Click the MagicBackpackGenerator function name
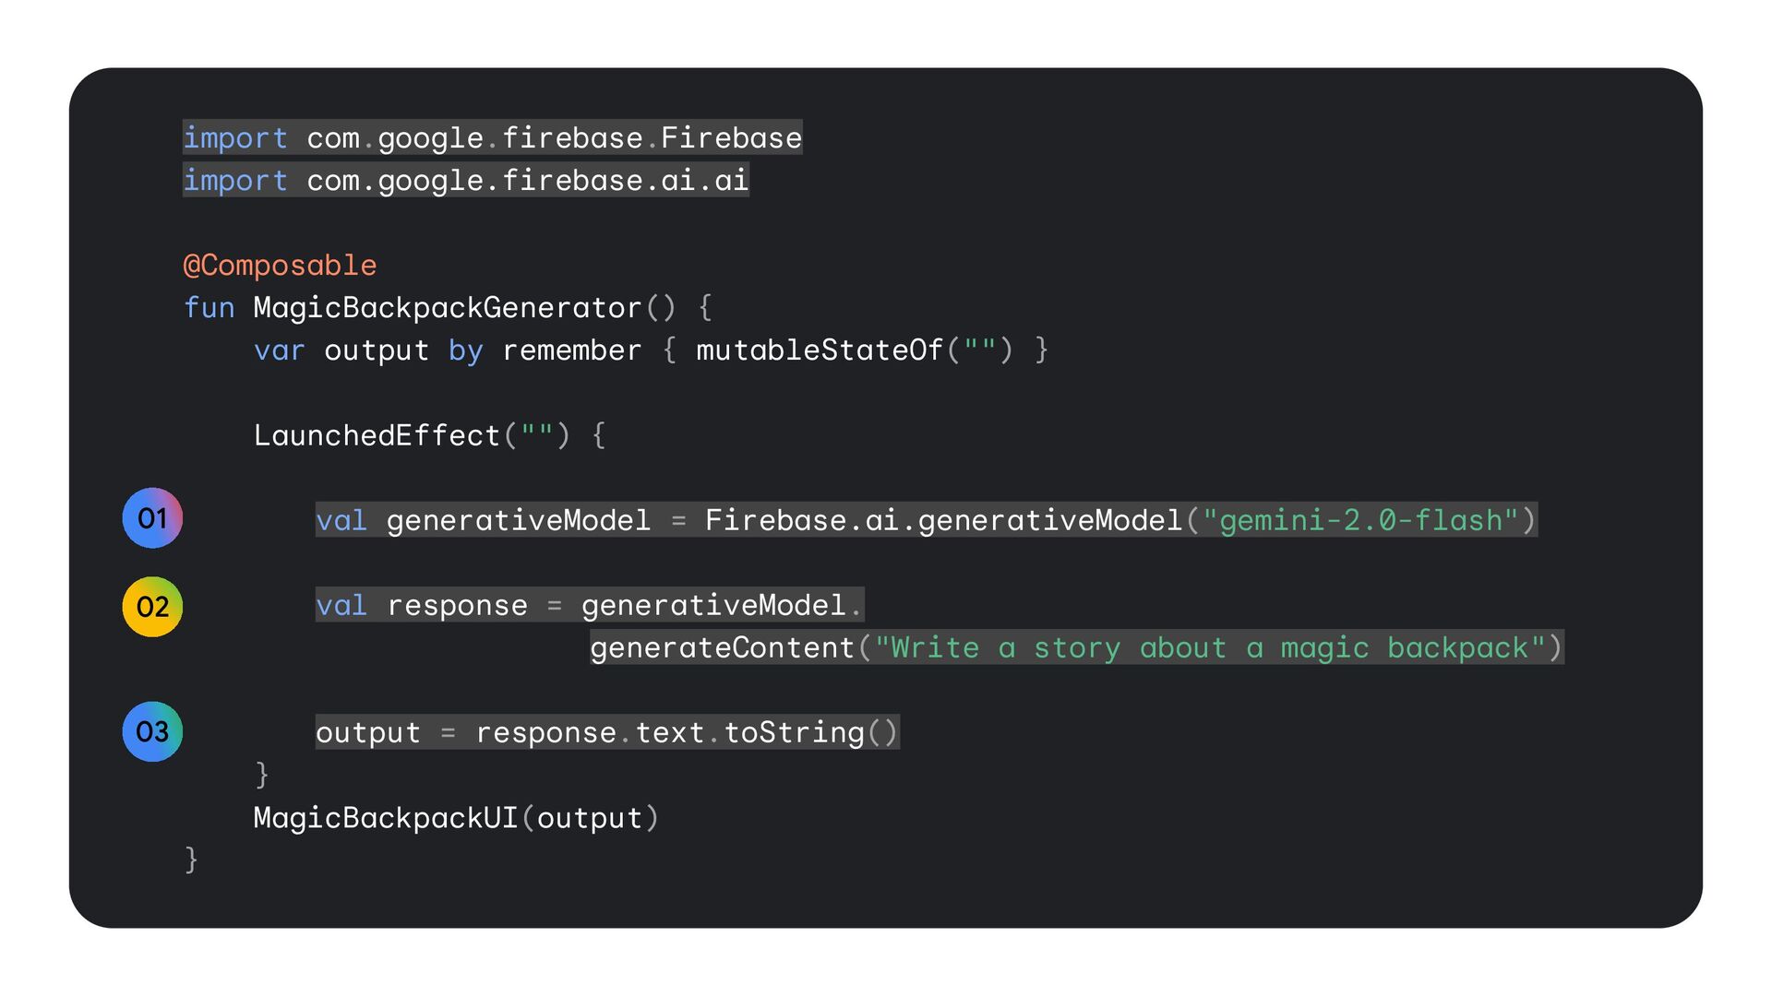 point(448,308)
